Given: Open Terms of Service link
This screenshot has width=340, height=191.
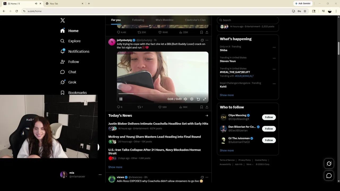Looking at the screenshot, I should [227, 160].
